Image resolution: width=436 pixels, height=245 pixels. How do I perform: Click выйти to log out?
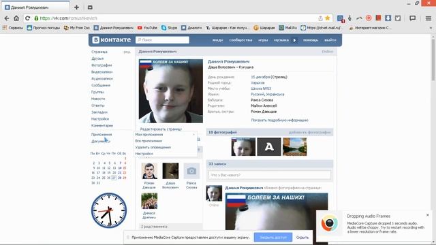[330, 40]
